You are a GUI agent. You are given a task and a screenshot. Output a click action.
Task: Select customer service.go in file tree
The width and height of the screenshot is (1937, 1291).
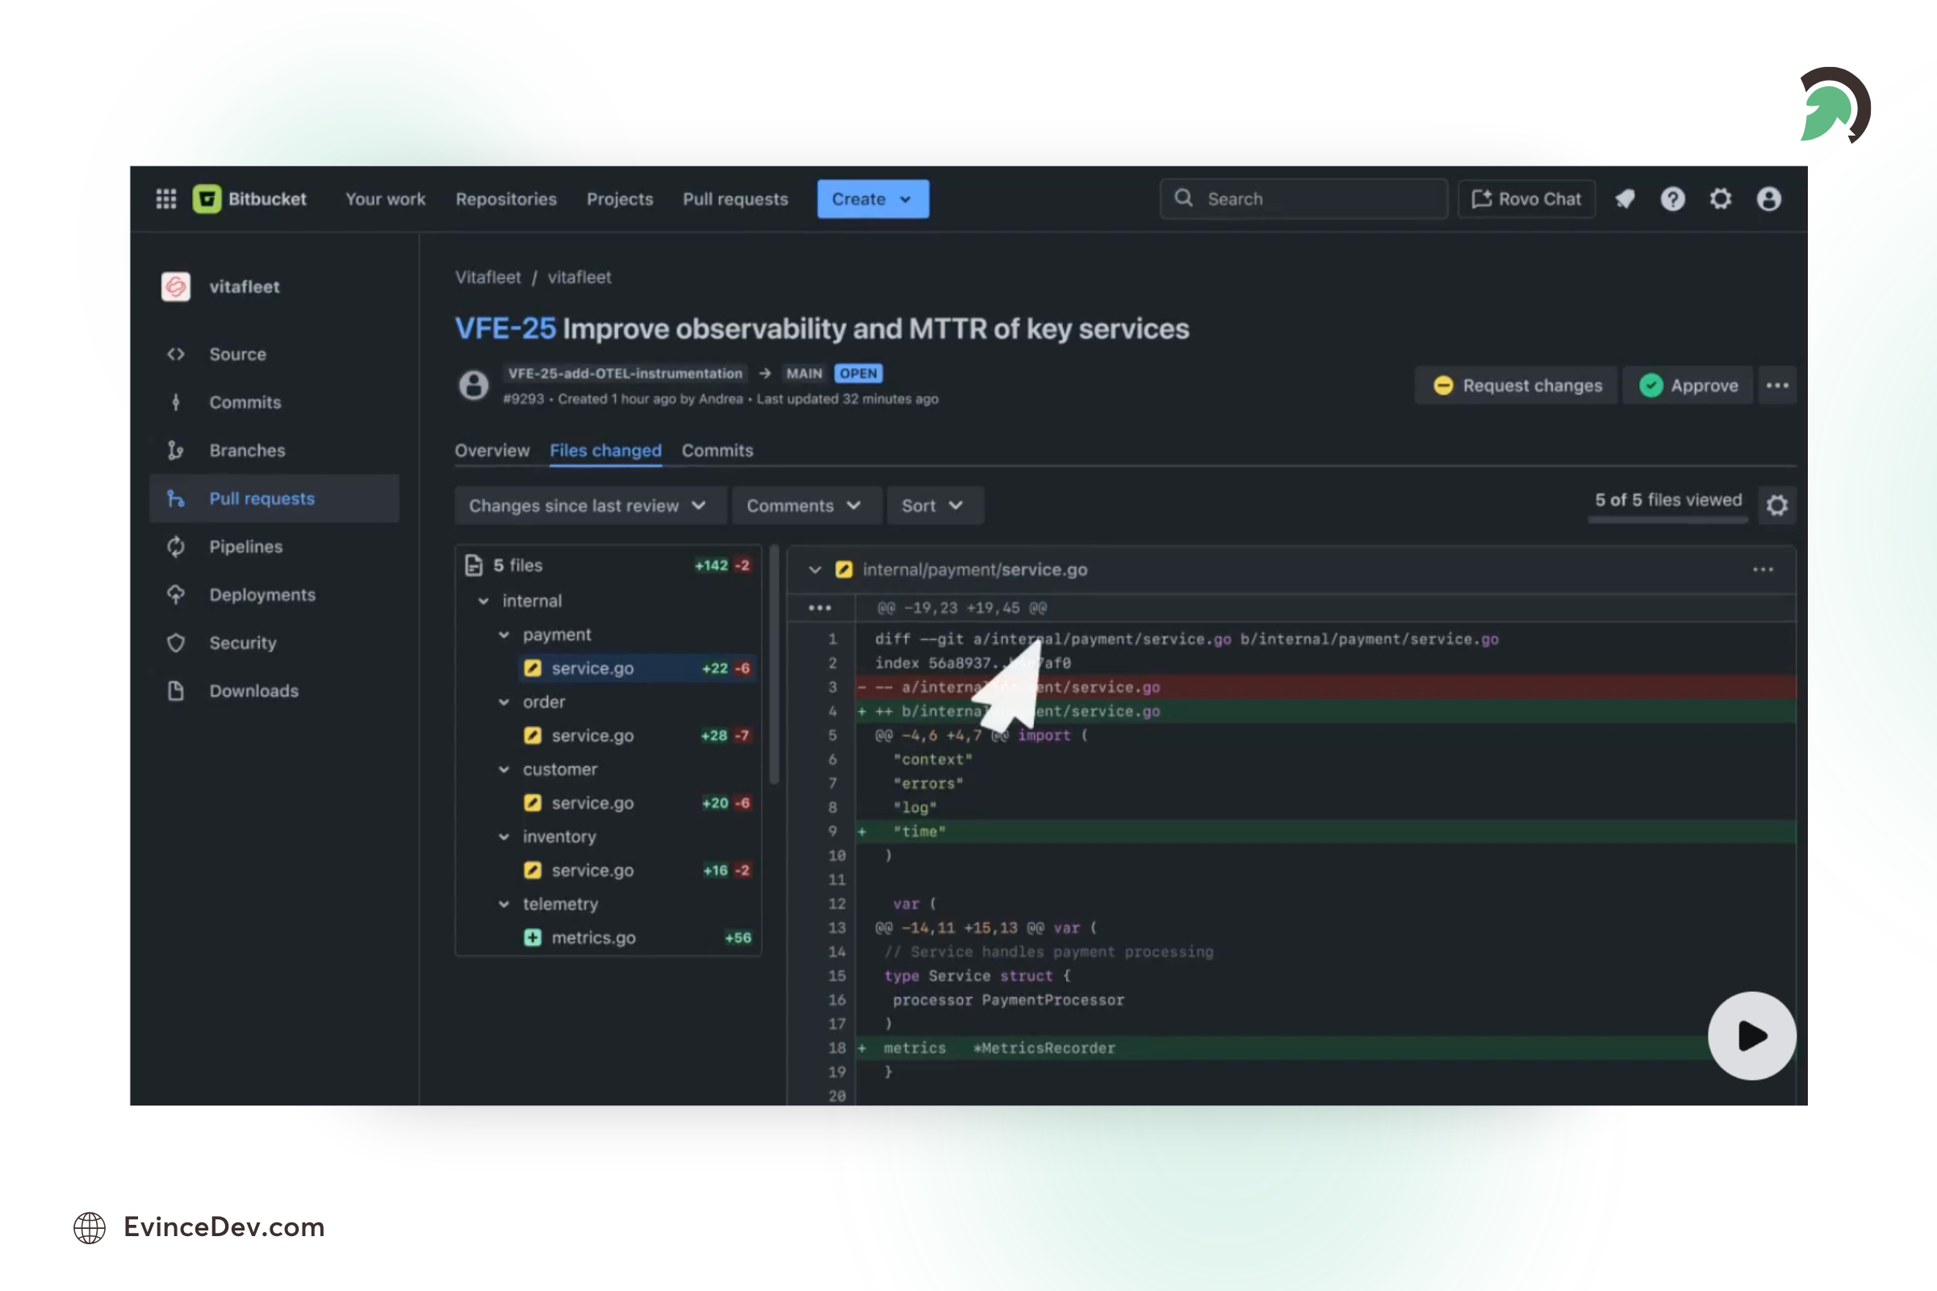coord(637,803)
